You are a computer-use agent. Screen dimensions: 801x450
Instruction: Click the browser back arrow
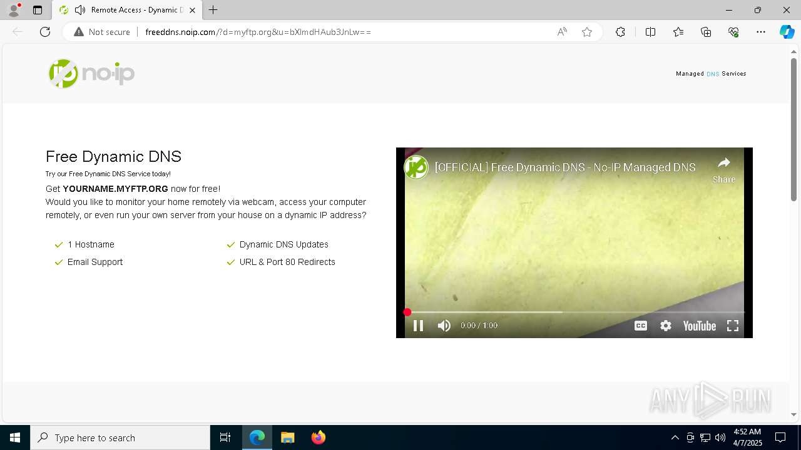pyautogui.click(x=18, y=32)
